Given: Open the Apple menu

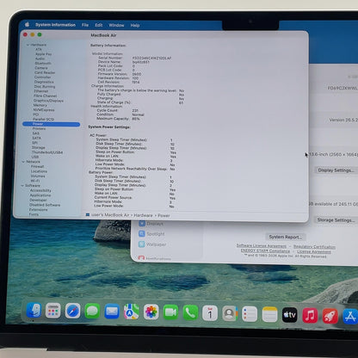Looking at the screenshot, I should click(x=27, y=25).
